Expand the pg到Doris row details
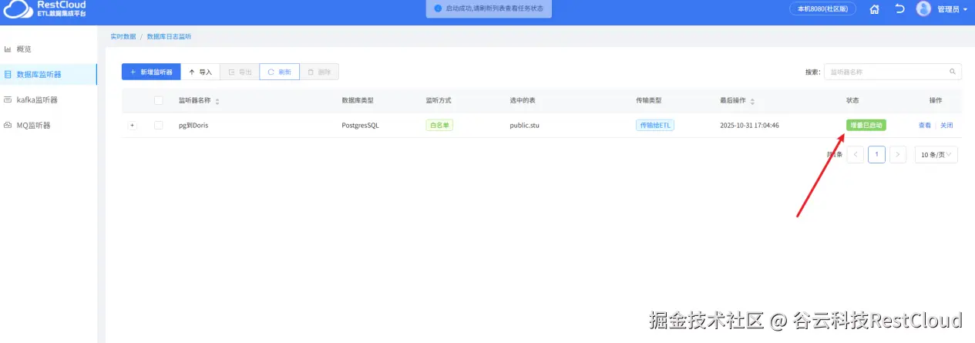975x343 pixels. [x=132, y=125]
